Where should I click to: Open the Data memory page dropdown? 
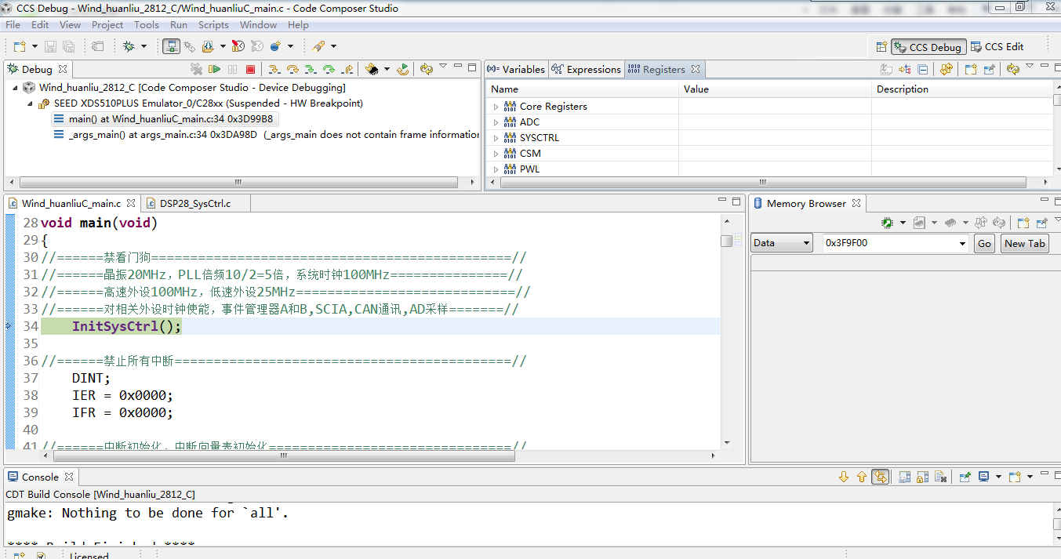(x=782, y=243)
